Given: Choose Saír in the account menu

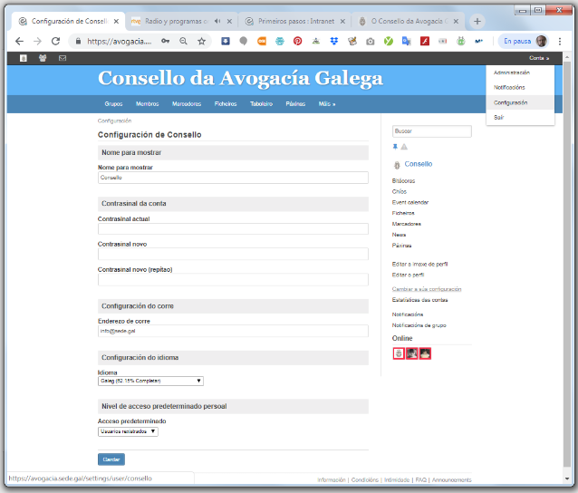Looking at the screenshot, I should click(x=499, y=118).
